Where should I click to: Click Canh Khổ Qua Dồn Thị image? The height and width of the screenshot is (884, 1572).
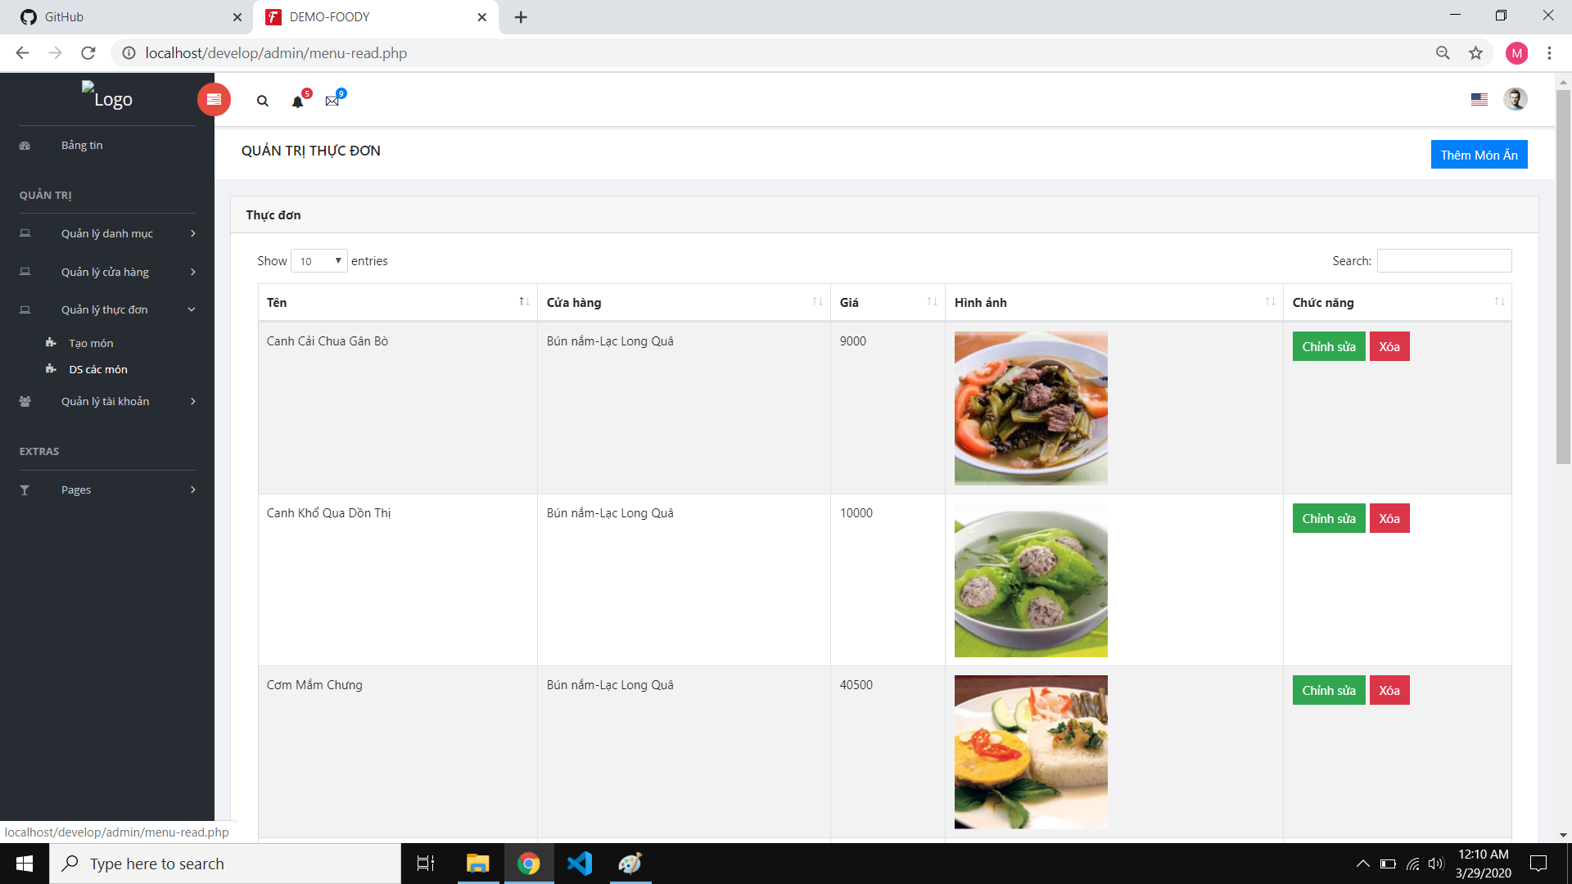tap(1031, 580)
